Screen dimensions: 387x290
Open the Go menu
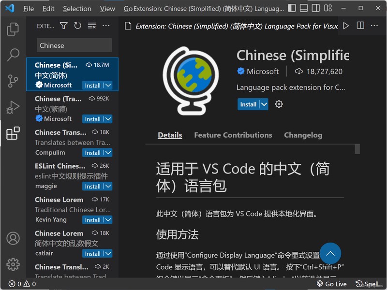pyautogui.click(x=128, y=9)
